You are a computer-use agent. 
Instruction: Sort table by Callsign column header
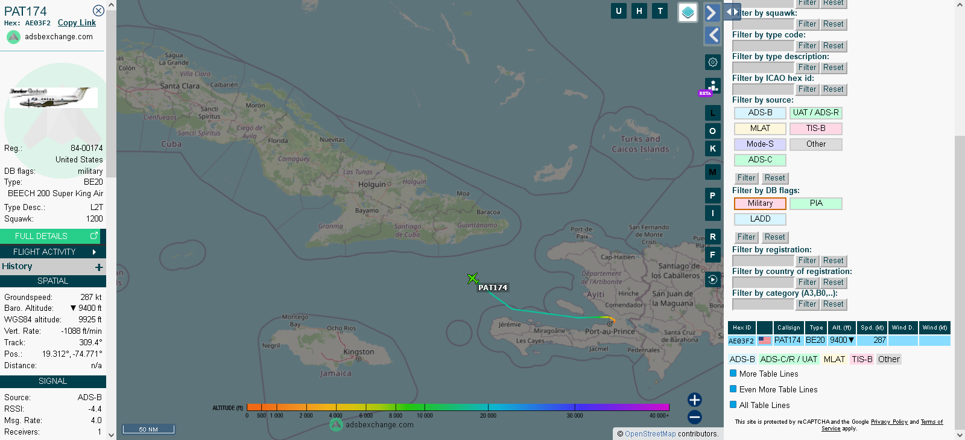[788, 328]
